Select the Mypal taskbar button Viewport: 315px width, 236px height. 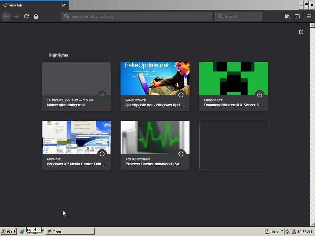tap(70, 231)
